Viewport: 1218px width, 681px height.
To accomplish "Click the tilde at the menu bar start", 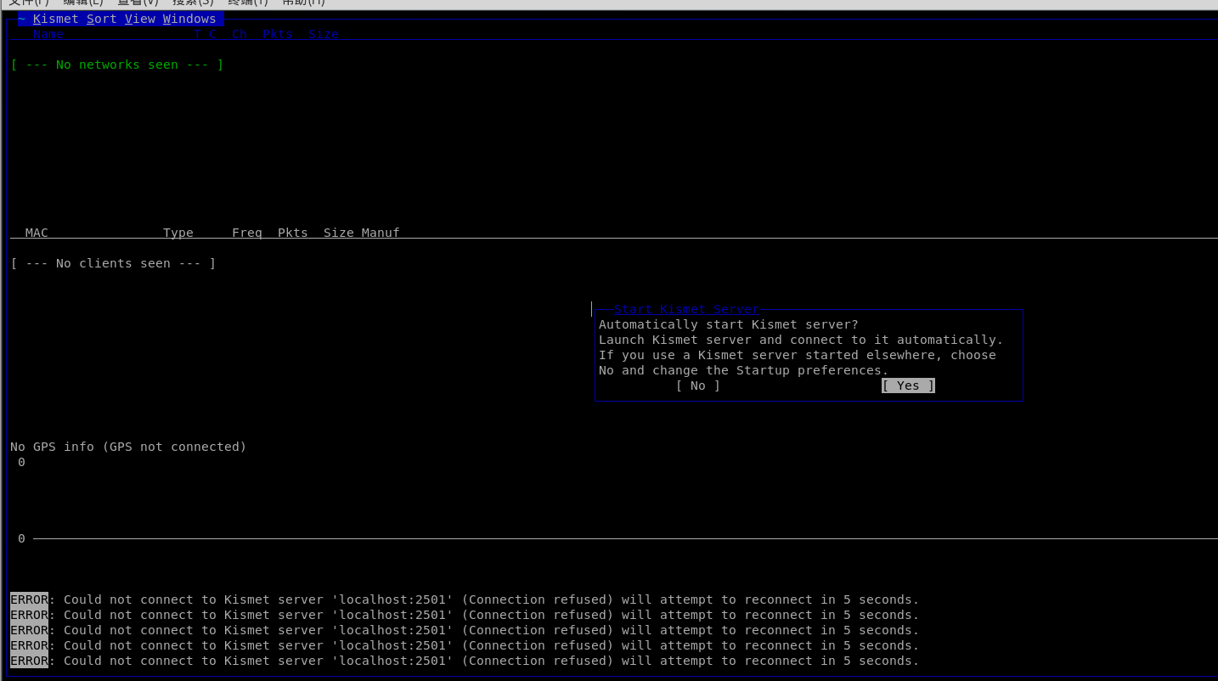I will pyautogui.click(x=21, y=19).
